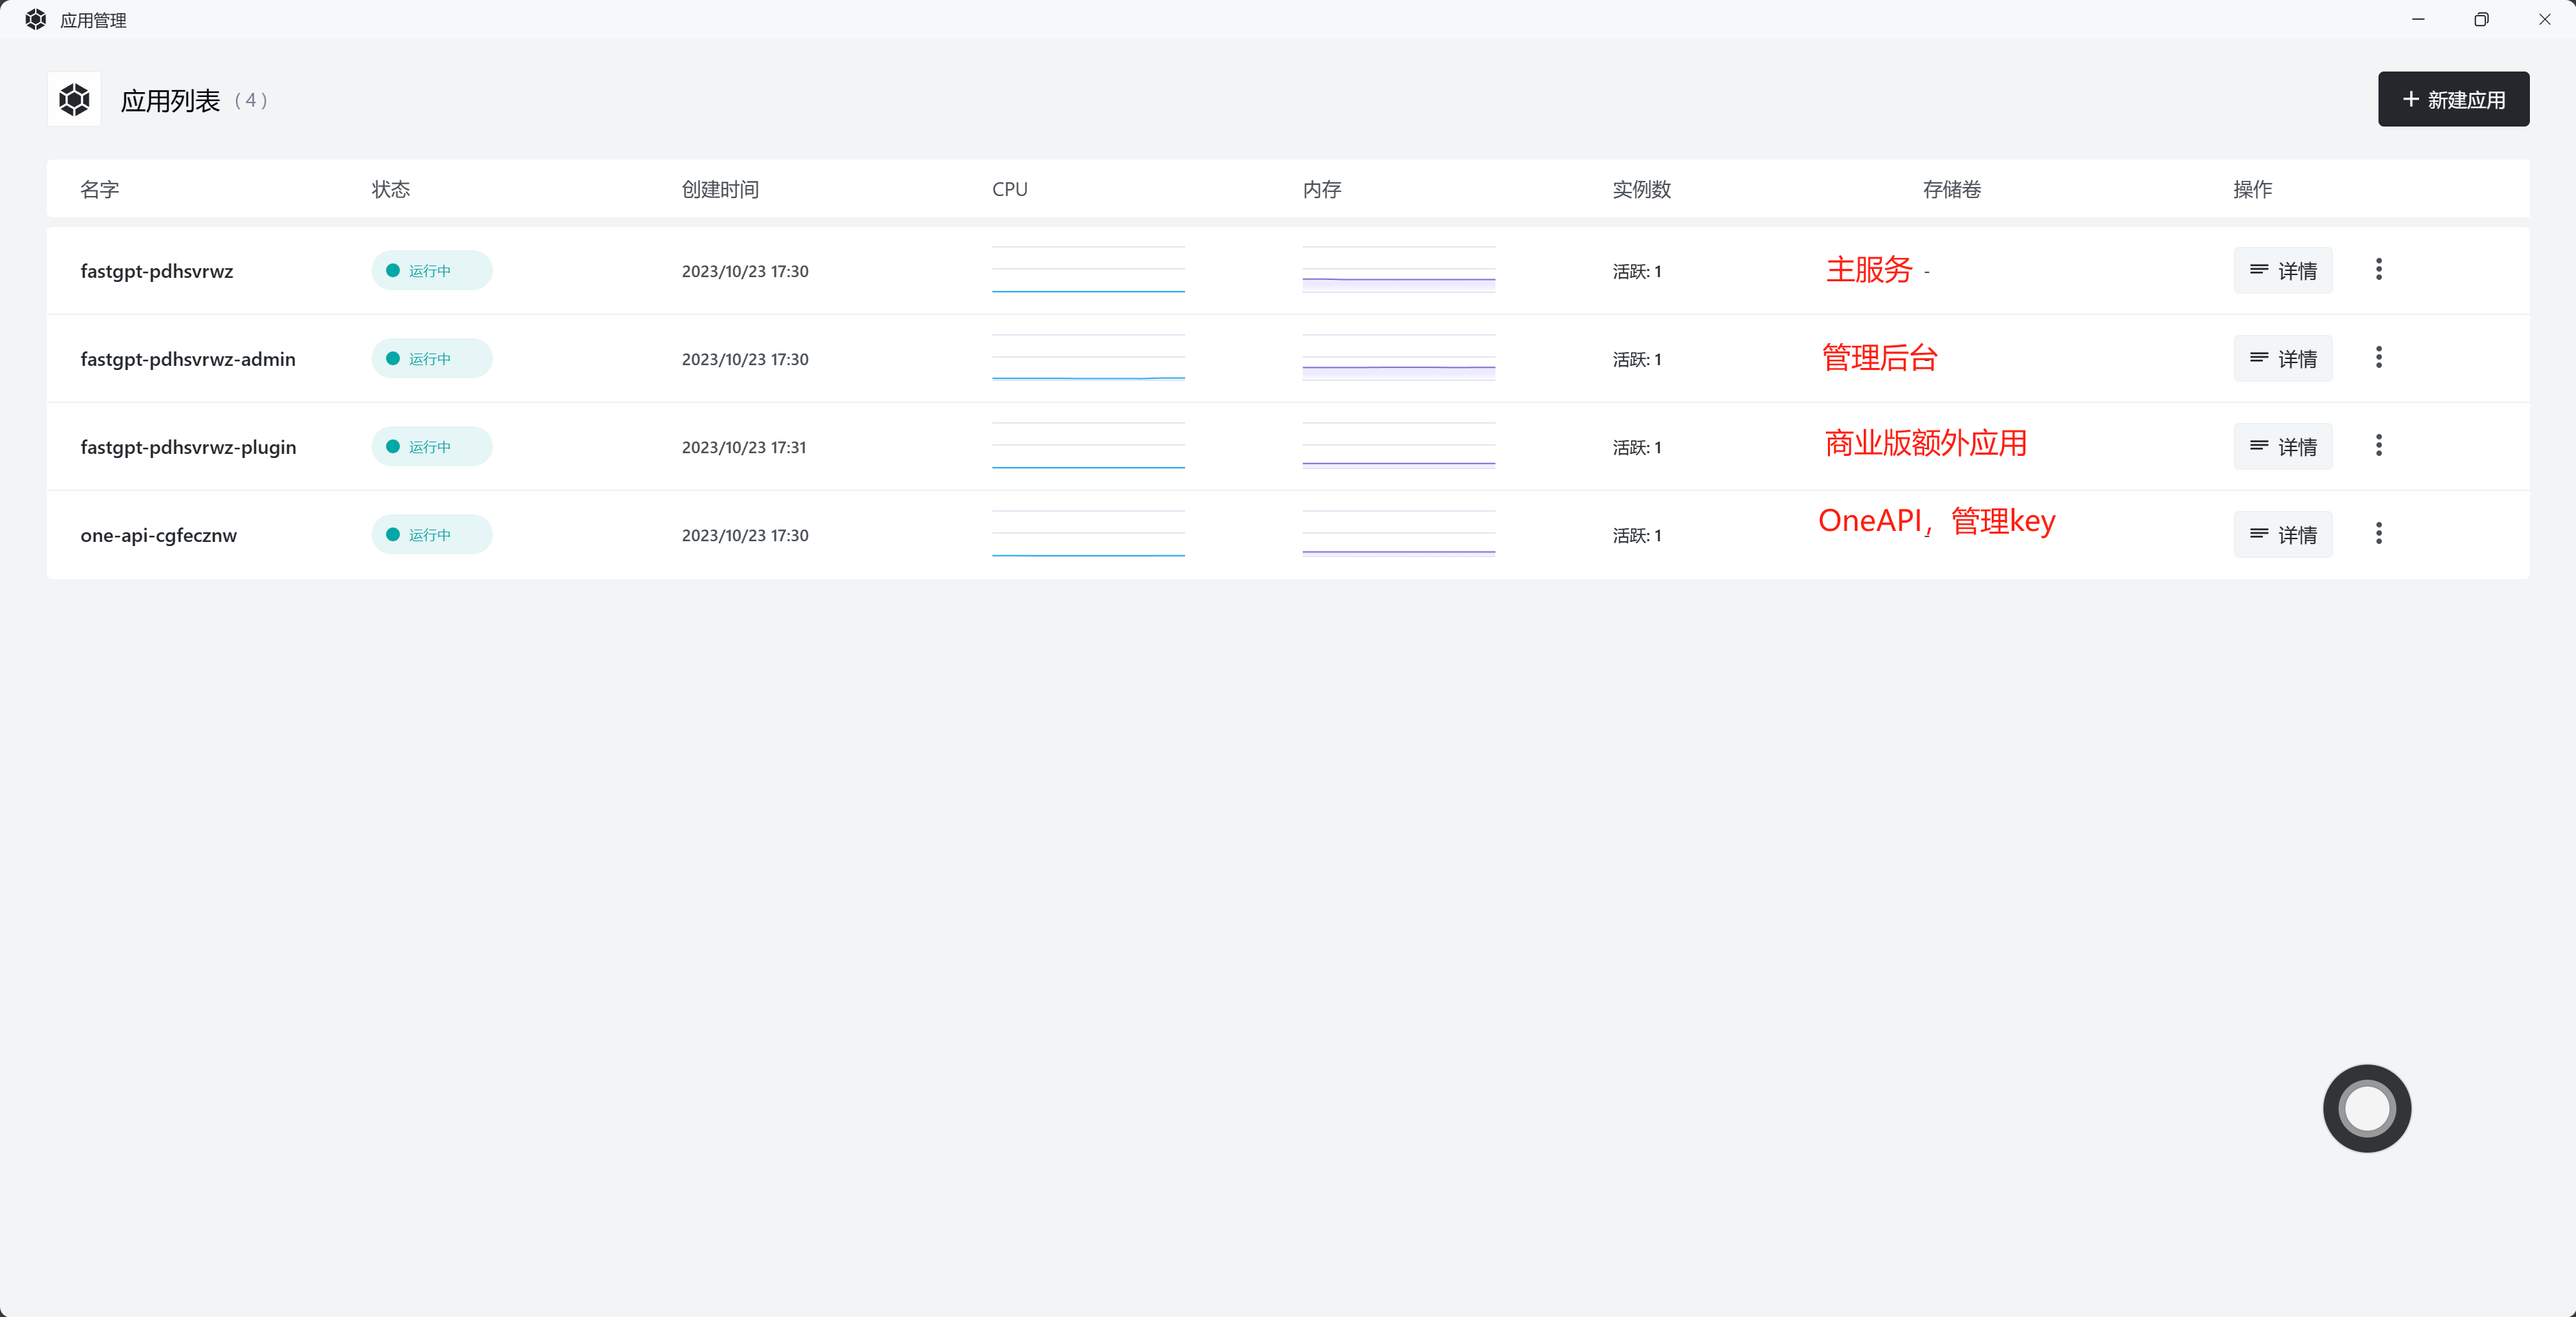The width and height of the screenshot is (2576, 1317).
Task: Click the hexagon icon beside 应用列表 heading
Action: click(x=74, y=99)
